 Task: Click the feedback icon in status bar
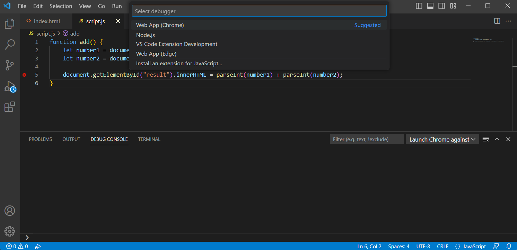[496, 246]
